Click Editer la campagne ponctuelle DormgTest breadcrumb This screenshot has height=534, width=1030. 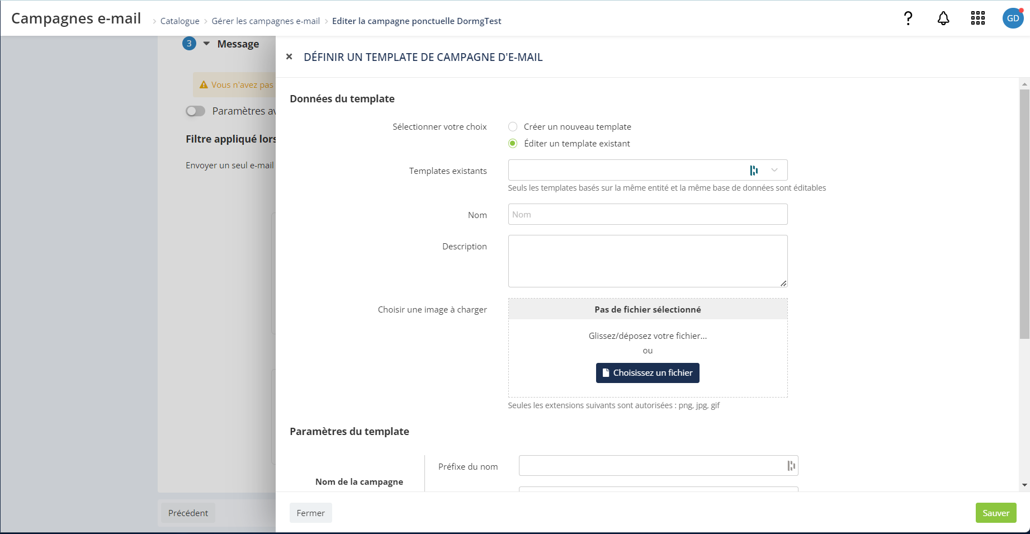coord(417,21)
